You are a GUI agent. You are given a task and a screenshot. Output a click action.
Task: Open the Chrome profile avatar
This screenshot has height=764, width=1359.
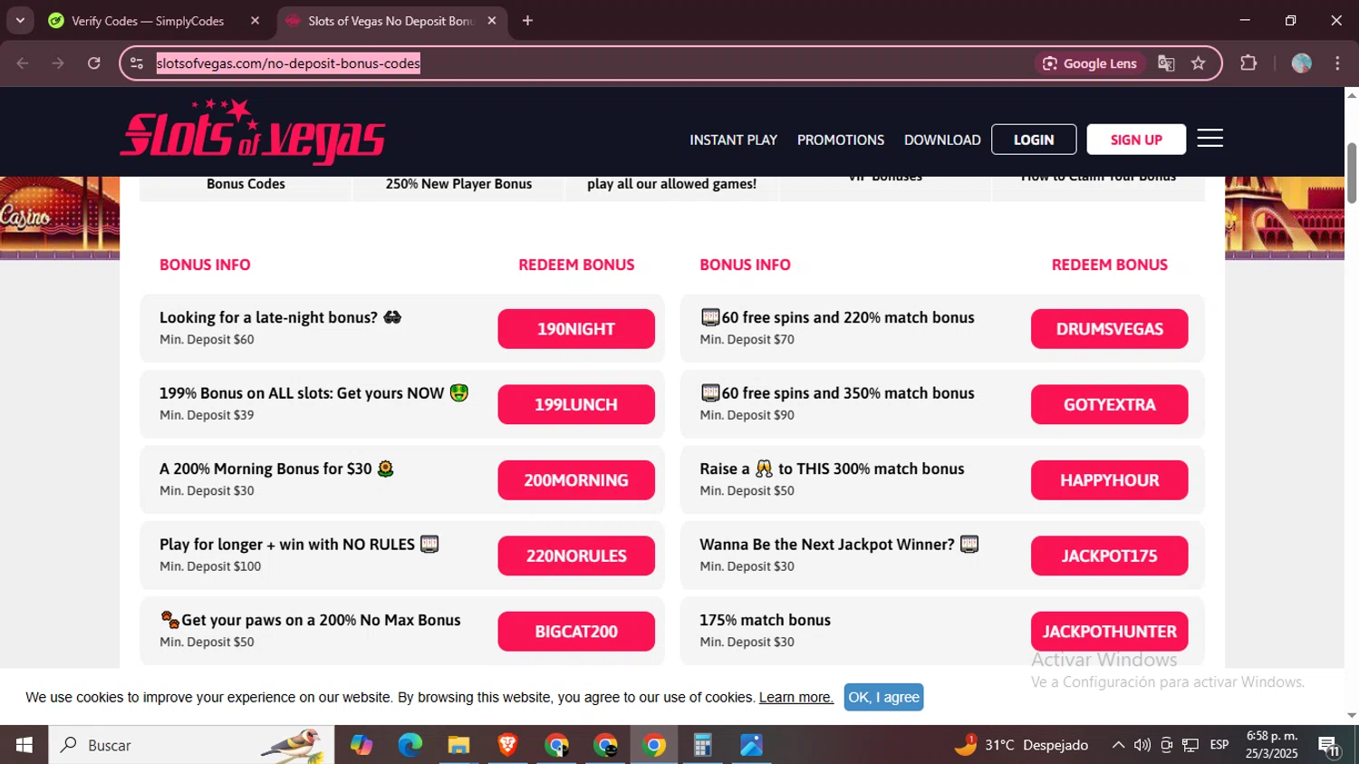point(1302,63)
